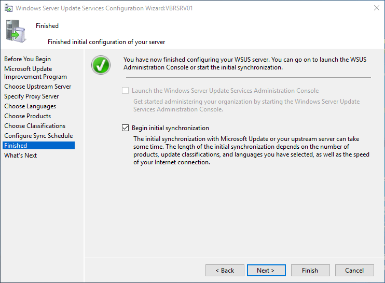Open the Before You Begin step
The height and width of the screenshot is (283, 385).
point(27,59)
